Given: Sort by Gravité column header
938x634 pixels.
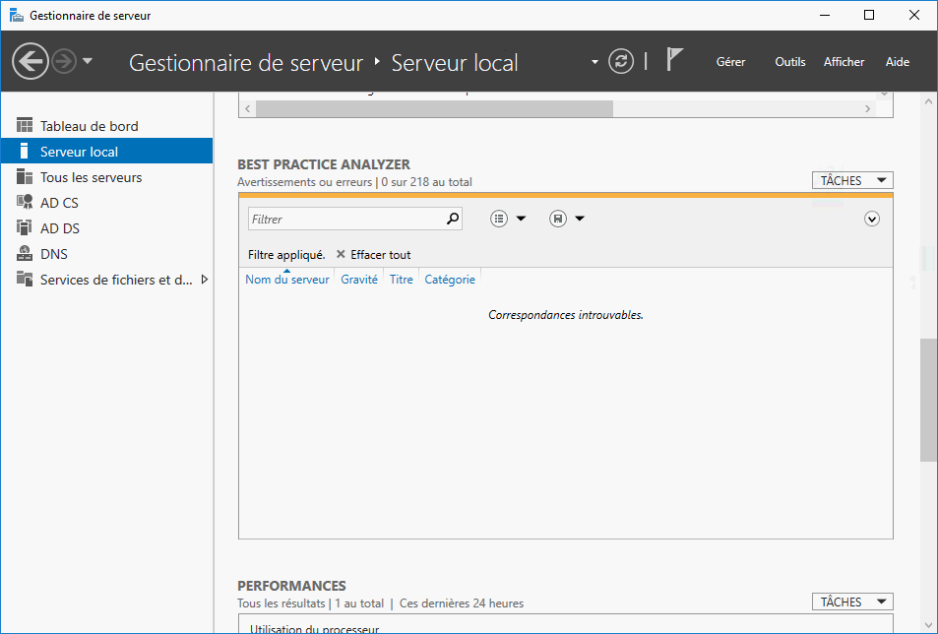Looking at the screenshot, I should [359, 280].
